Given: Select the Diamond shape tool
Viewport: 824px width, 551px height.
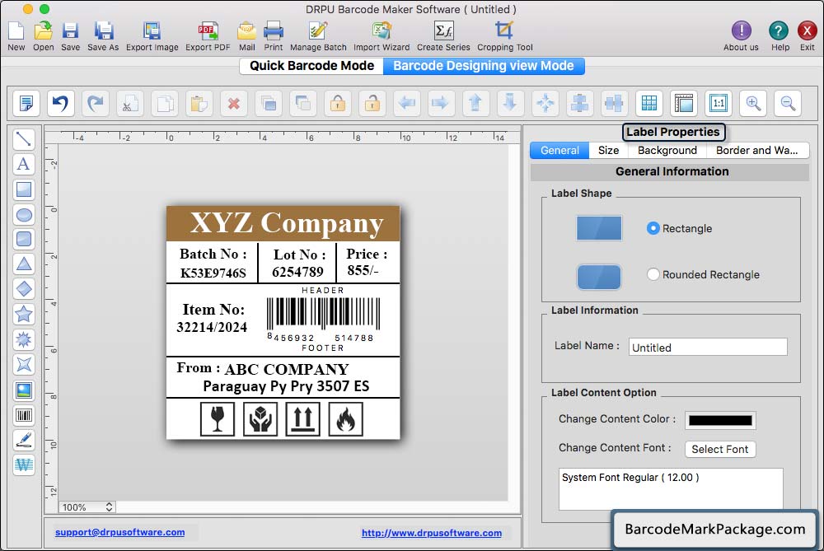Looking at the screenshot, I should pos(24,289).
